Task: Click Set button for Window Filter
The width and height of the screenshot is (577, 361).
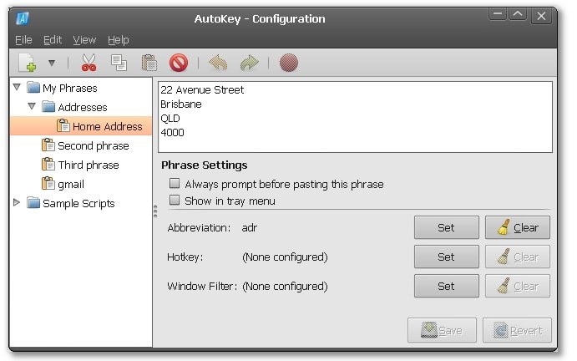Action: (x=447, y=286)
